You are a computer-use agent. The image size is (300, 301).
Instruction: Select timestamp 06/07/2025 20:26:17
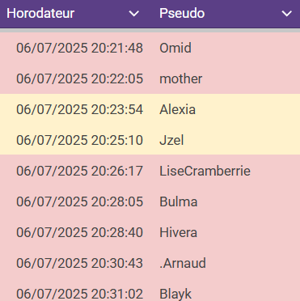point(79,171)
